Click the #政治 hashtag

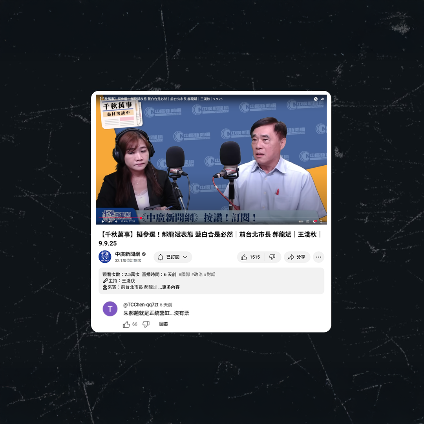tap(197, 274)
